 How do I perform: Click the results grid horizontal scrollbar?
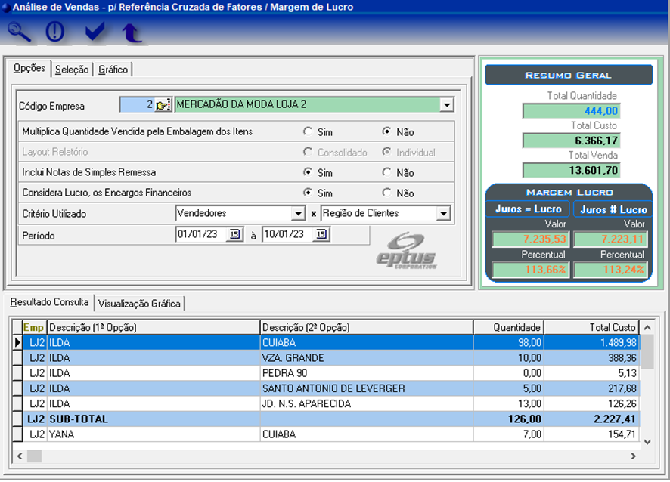(x=325, y=456)
